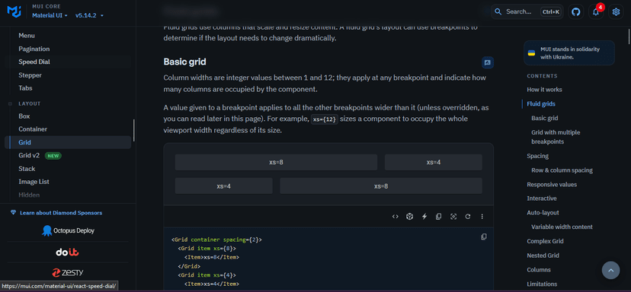The width and height of the screenshot is (631, 292).
Task: Show full source code icon
Action: (x=396, y=217)
